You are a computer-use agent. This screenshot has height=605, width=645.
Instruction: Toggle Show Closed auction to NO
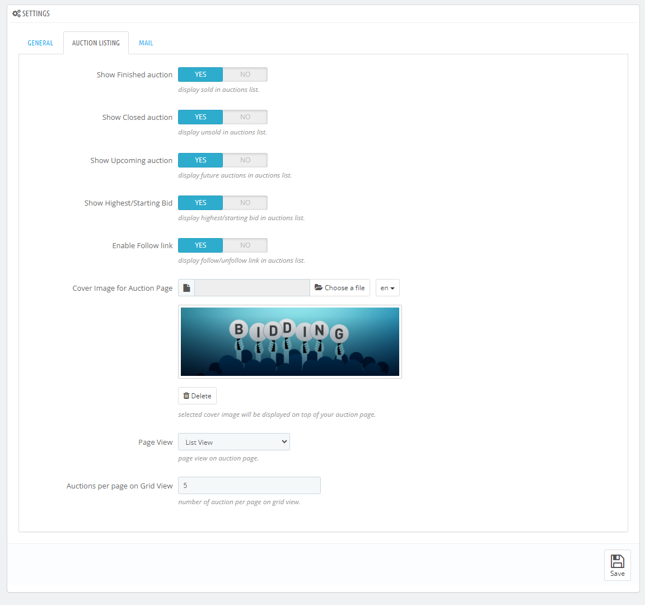tap(245, 117)
